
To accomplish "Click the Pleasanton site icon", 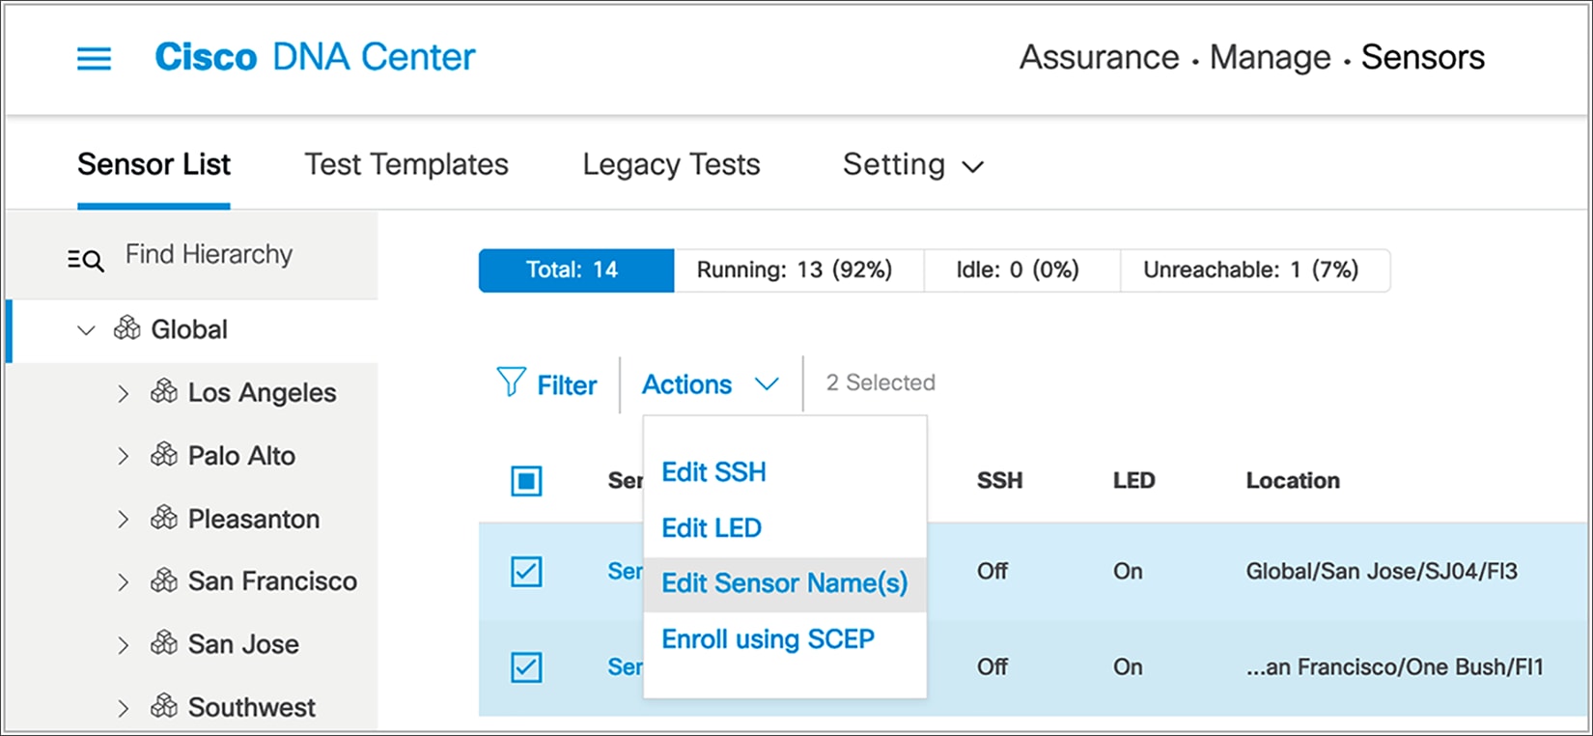I will tap(164, 518).
